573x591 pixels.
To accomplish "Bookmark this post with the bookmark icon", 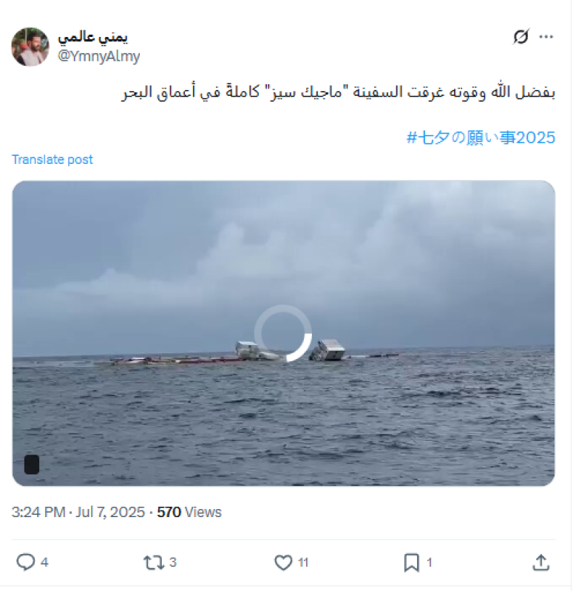I will tap(412, 562).
